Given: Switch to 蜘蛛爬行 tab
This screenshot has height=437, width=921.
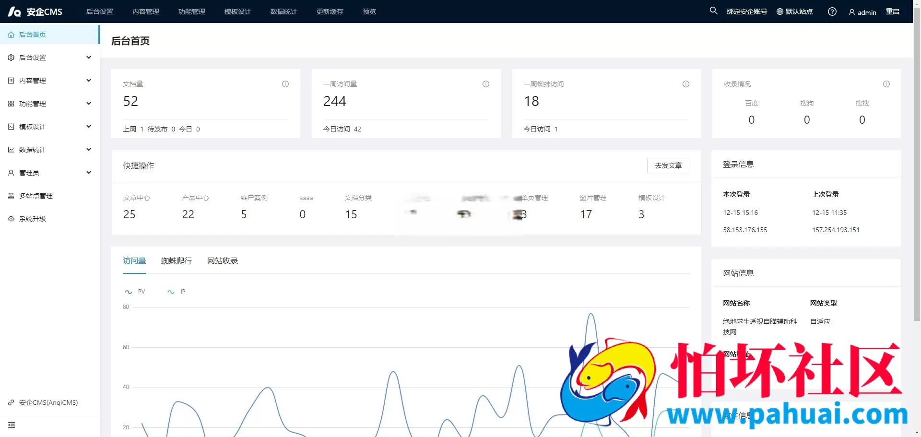Looking at the screenshot, I should (176, 261).
